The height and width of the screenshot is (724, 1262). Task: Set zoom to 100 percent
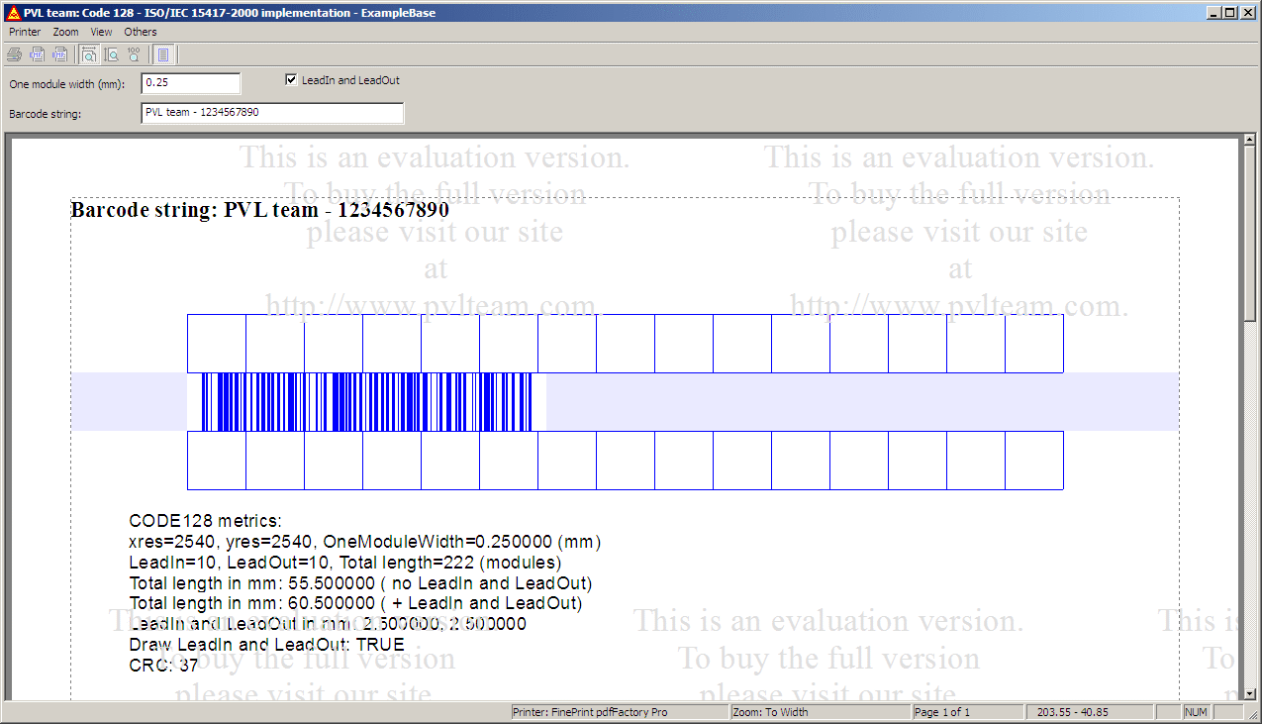(134, 54)
